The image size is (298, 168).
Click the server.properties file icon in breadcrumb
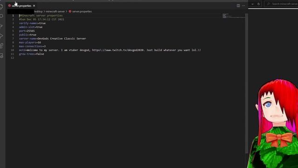[x=70, y=11]
